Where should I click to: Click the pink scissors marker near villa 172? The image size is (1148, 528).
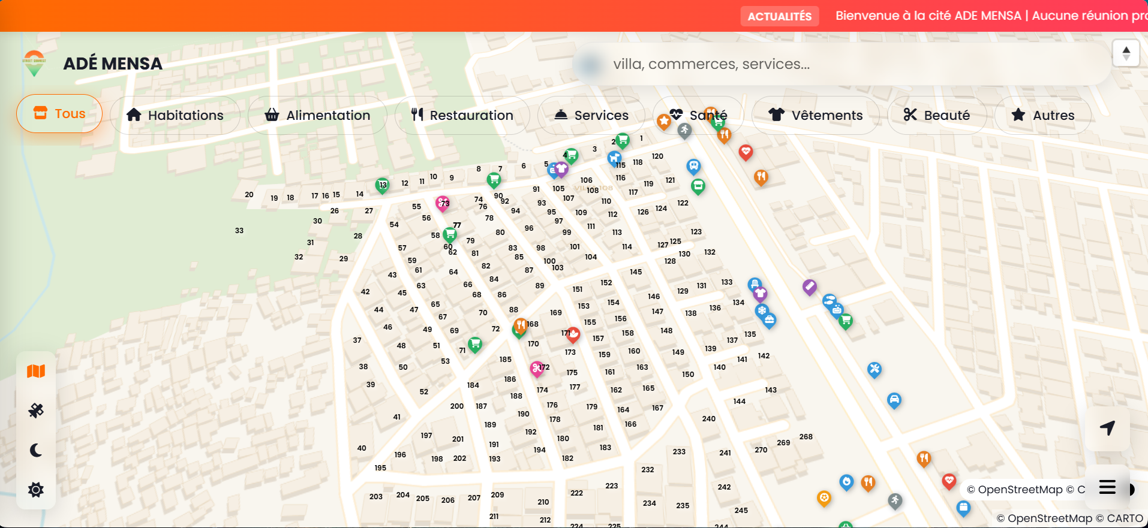[x=536, y=368]
